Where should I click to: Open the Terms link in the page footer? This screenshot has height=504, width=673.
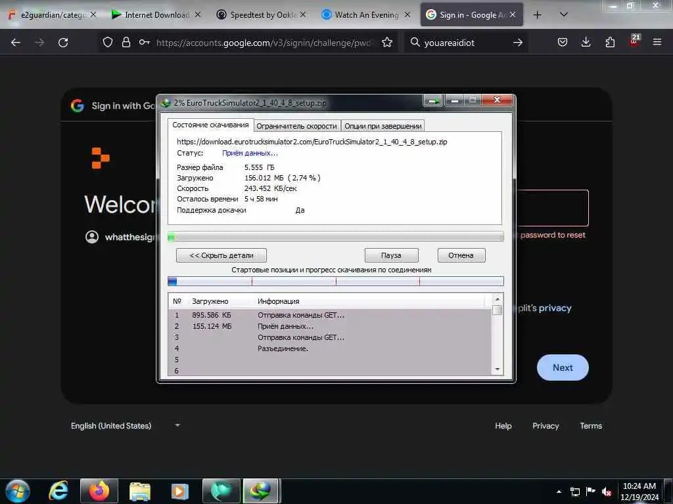tap(591, 425)
